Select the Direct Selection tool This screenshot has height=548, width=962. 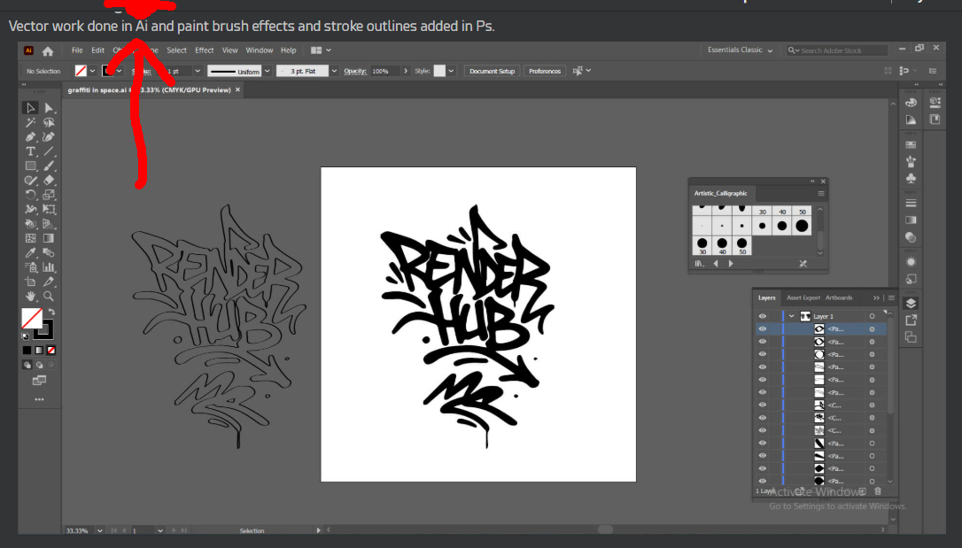[49, 108]
